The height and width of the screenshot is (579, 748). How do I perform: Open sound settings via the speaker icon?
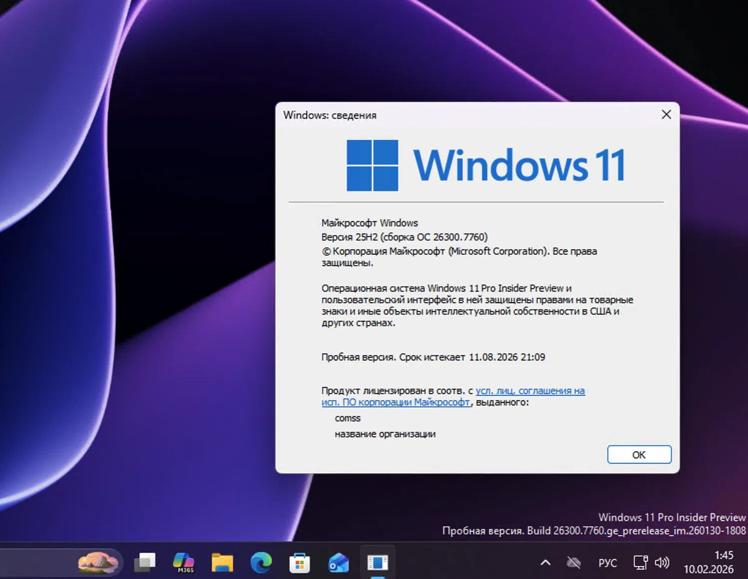pos(662,562)
